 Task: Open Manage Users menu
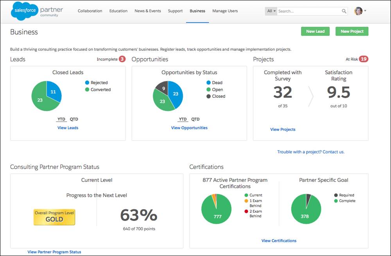point(225,11)
